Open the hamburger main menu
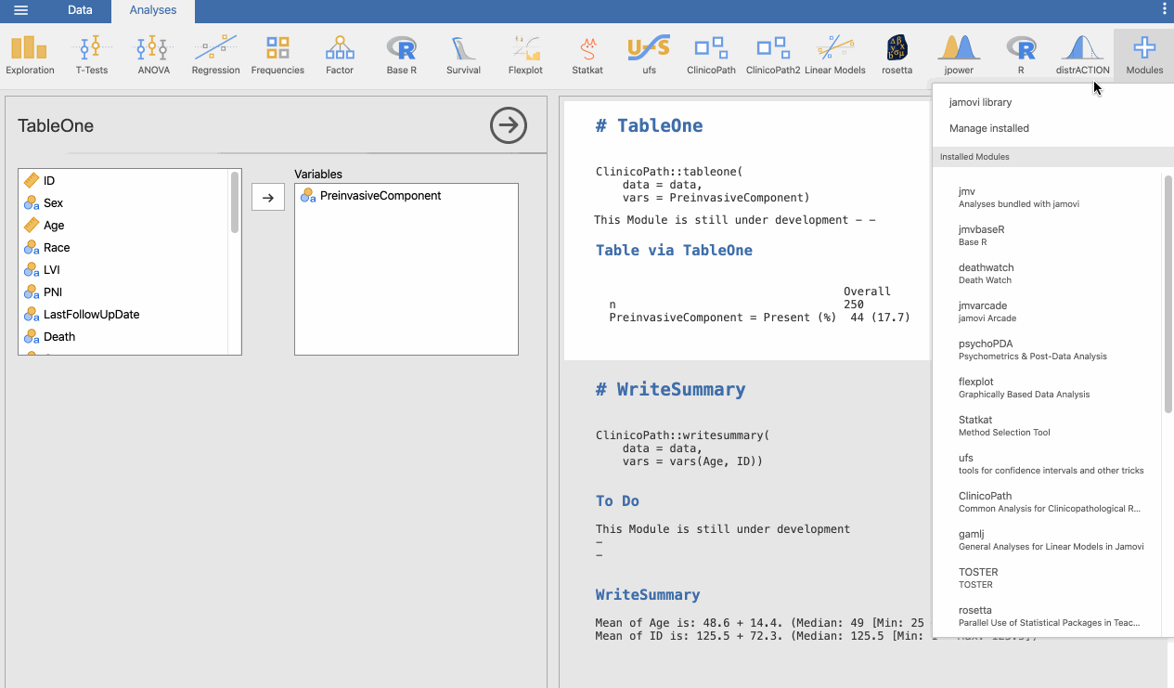The width and height of the screenshot is (1174, 688). (x=20, y=10)
